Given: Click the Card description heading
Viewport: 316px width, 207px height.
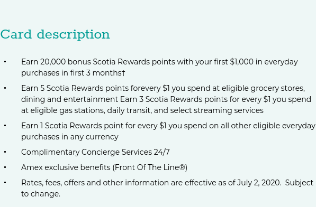Looking at the screenshot, I should [x=55, y=34].
